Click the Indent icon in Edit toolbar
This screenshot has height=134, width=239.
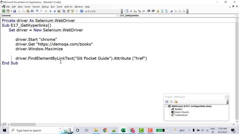(149, 11)
